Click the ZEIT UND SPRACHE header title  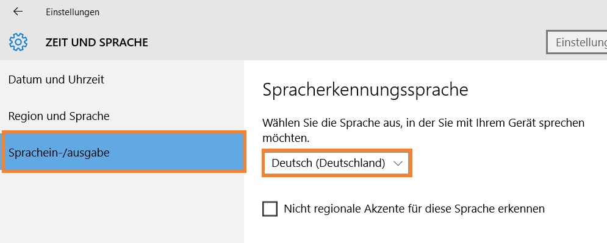tap(97, 43)
